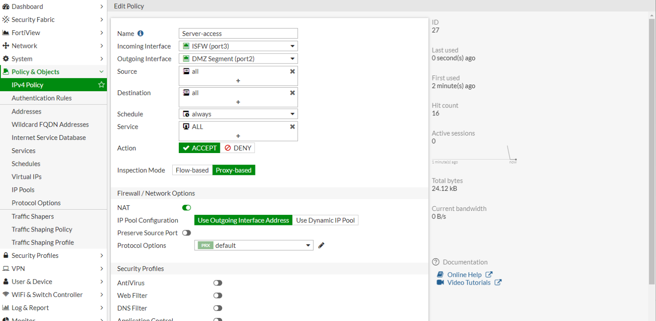Remove the 'all' Source entry
Viewport: 656px width, 321px height.
(292, 71)
